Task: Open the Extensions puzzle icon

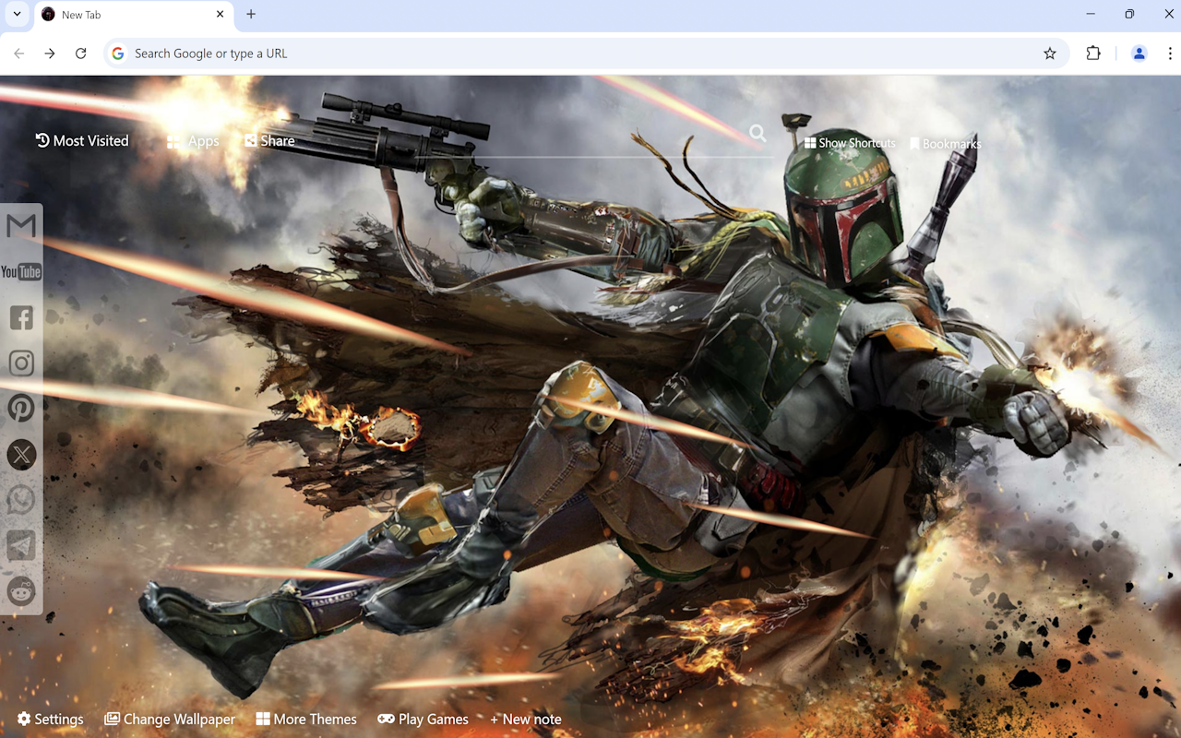Action: coord(1093,54)
